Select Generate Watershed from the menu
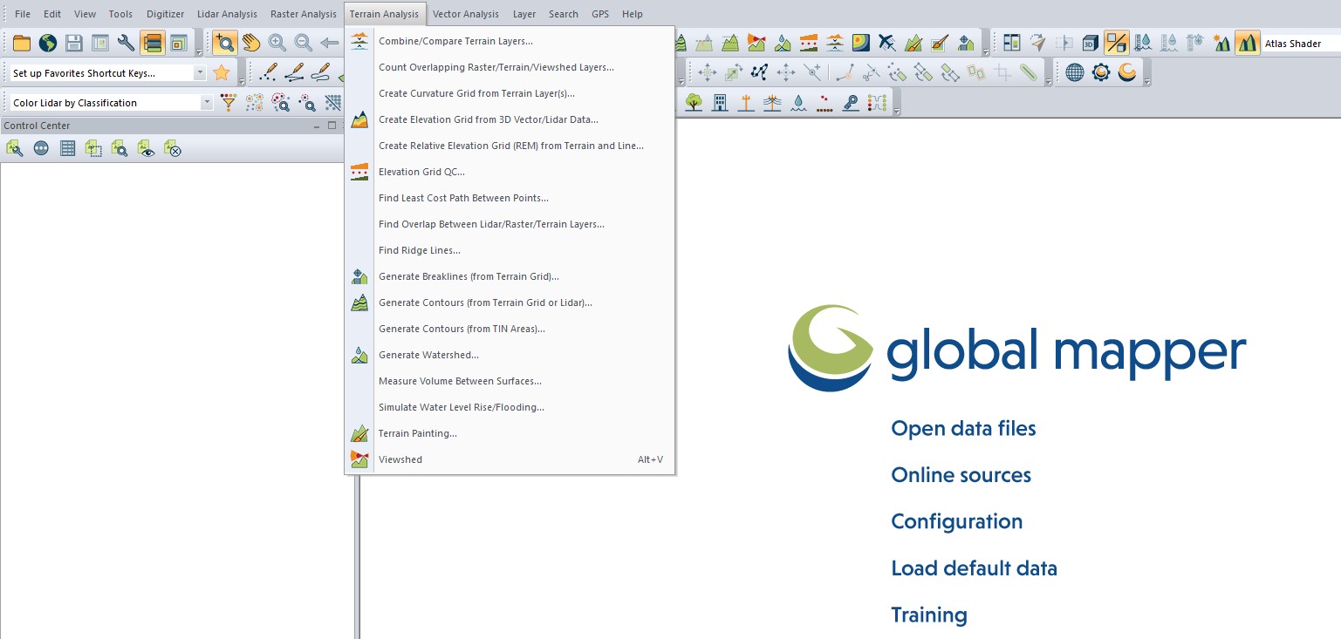This screenshot has height=639, width=1341. click(509, 355)
